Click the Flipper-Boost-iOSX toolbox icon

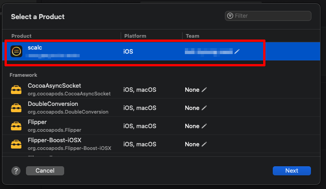tap(16, 144)
